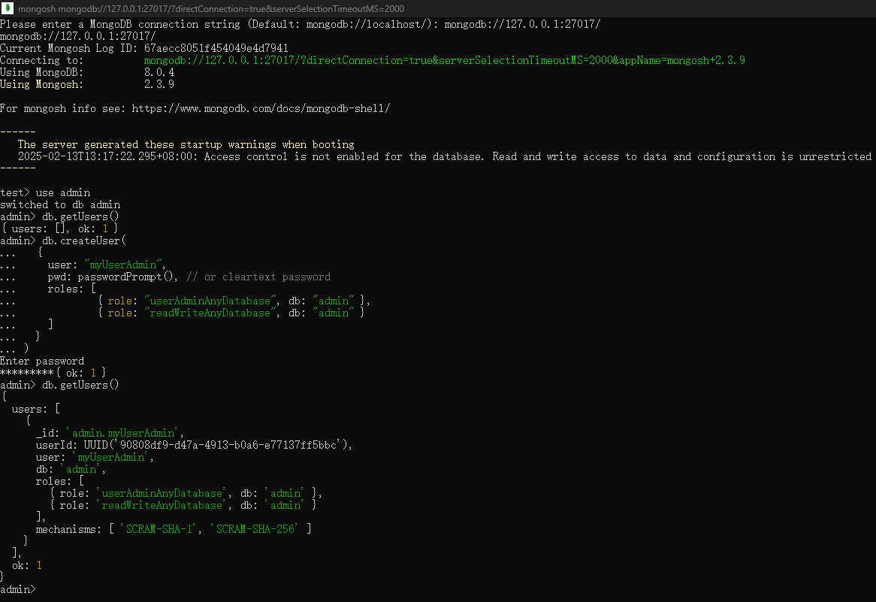Viewport: 876px width, 602px height.
Task: Click the 'switched to db admin' output
Action: tap(60, 204)
